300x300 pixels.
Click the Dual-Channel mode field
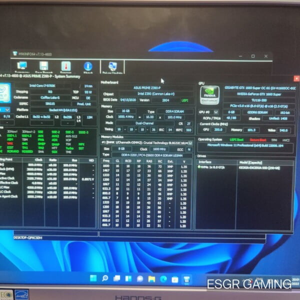(144, 123)
